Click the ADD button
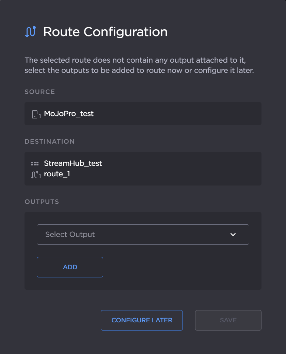The height and width of the screenshot is (354, 286). point(70,267)
